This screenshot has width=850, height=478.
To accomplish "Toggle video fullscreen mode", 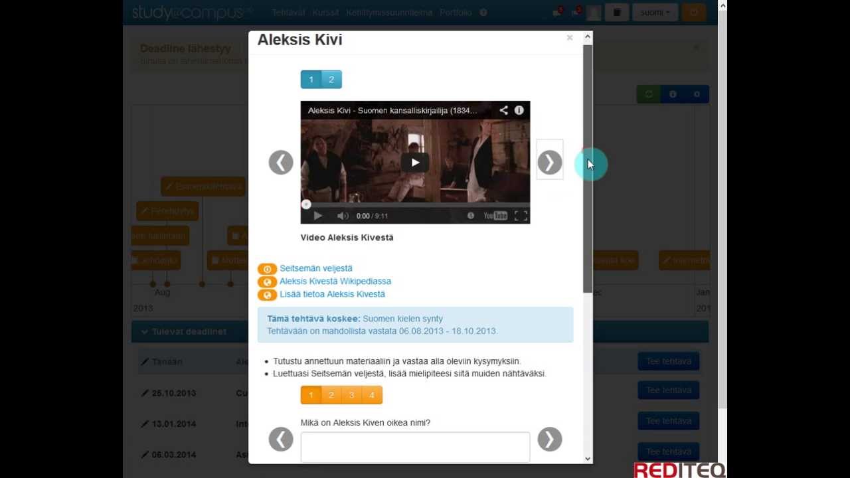I will (521, 216).
